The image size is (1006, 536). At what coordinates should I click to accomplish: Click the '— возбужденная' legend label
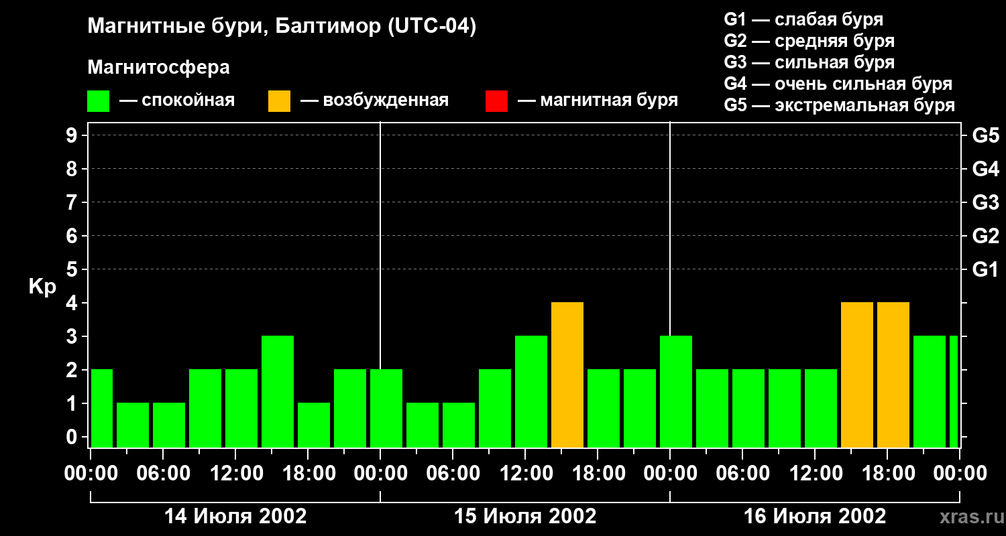click(374, 100)
